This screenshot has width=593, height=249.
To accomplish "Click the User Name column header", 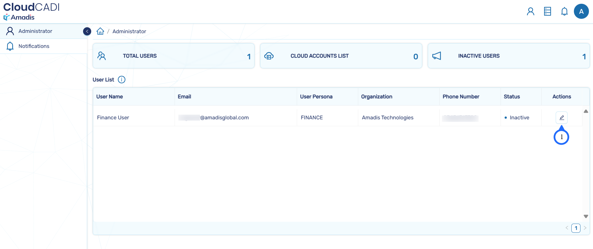I will [110, 96].
